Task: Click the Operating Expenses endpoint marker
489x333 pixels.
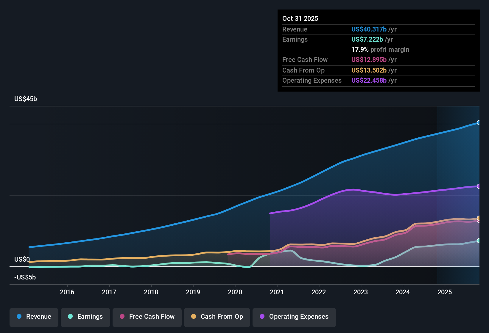Action: pos(479,186)
